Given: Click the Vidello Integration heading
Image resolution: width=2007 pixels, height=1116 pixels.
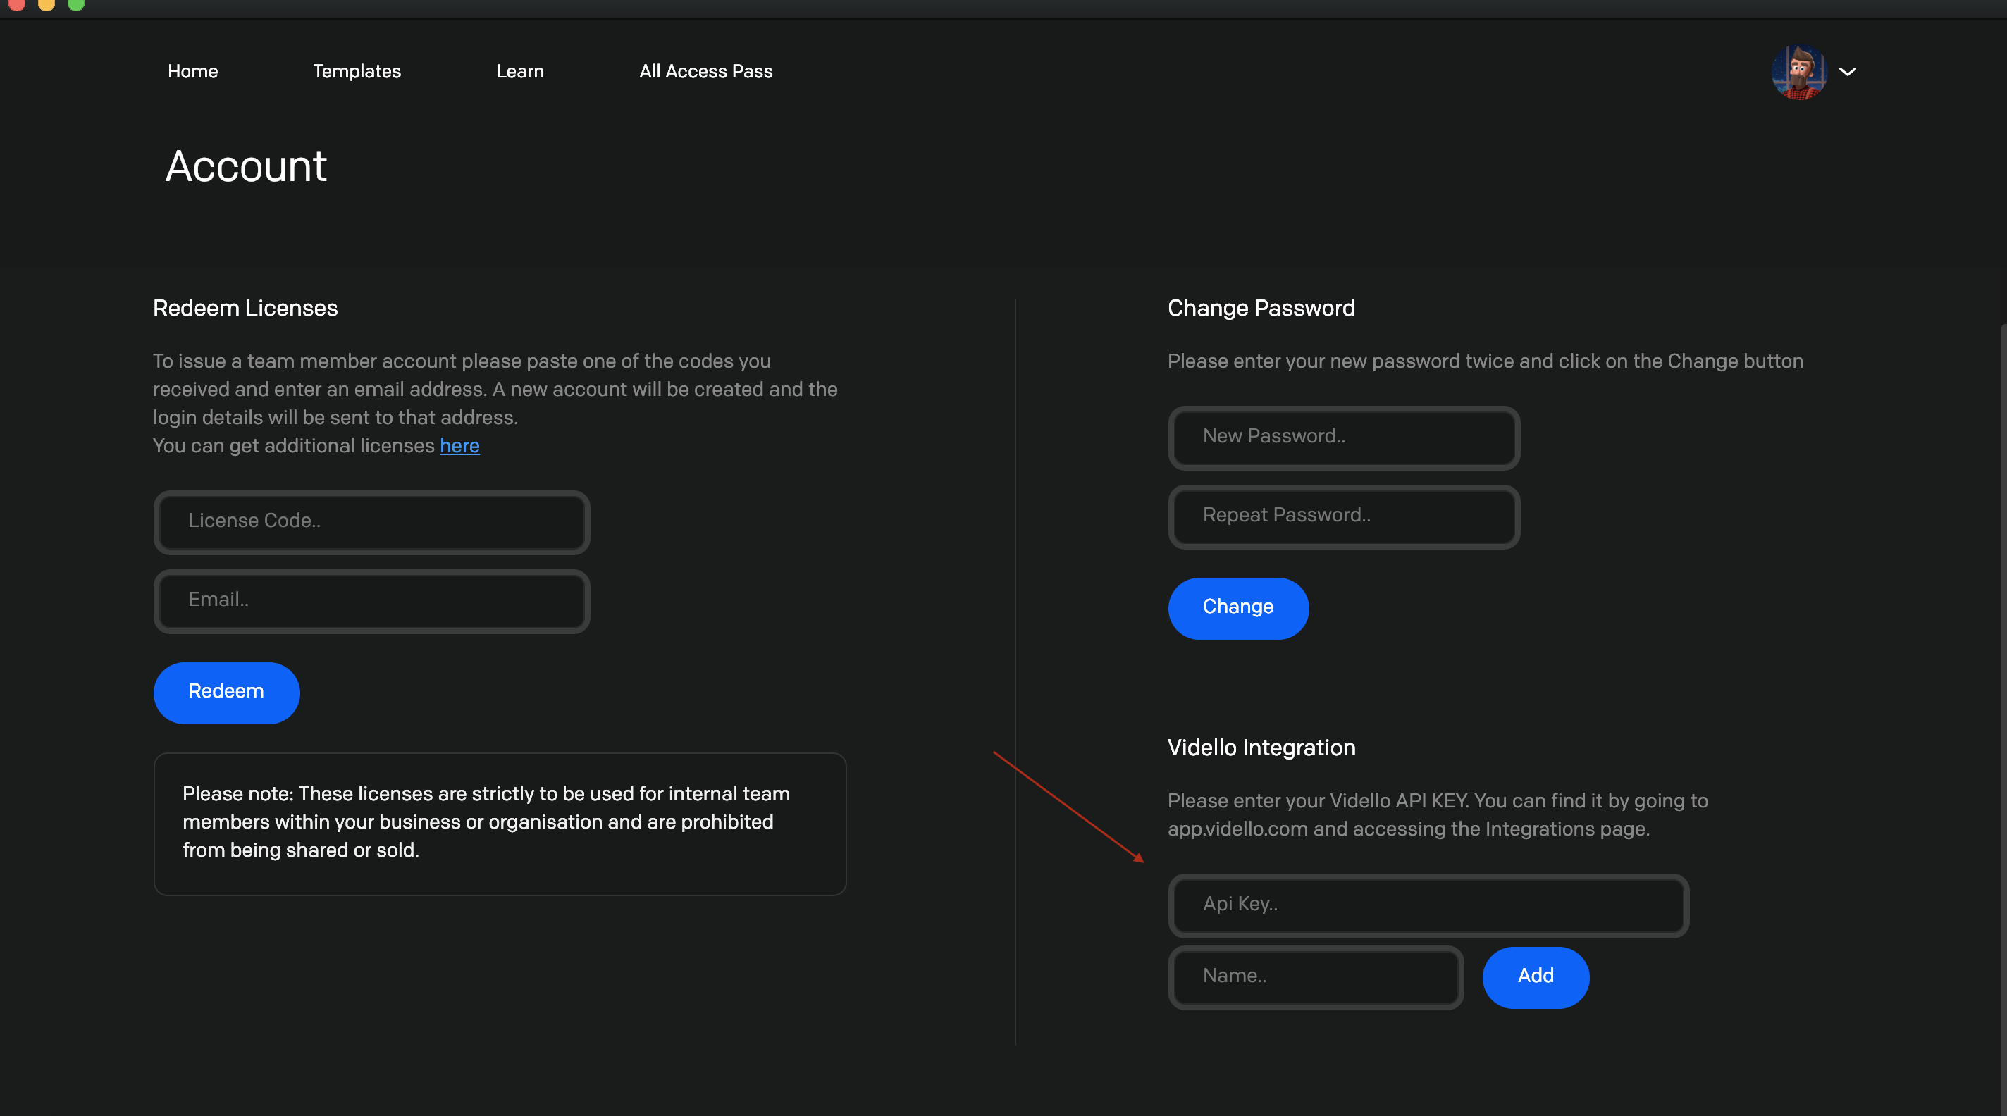Looking at the screenshot, I should tap(1261, 747).
